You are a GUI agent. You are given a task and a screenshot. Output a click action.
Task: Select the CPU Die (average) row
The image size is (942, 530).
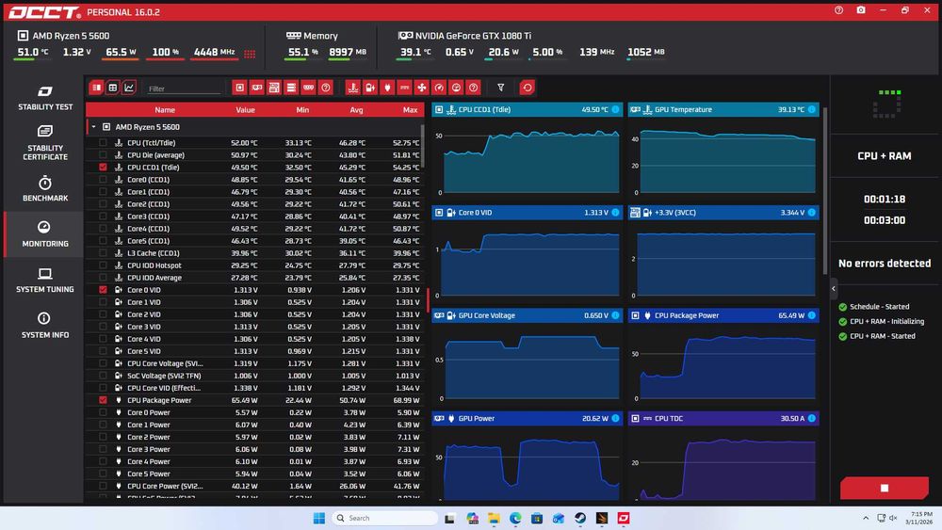point(255,155)
